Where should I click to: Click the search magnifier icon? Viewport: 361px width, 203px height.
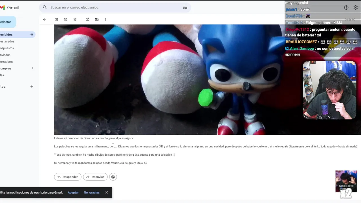pyautogui.click(x=45, y=7)
